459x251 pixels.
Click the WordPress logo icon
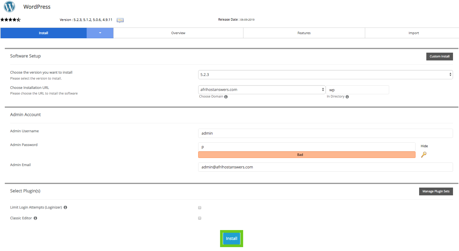(9, 7)
